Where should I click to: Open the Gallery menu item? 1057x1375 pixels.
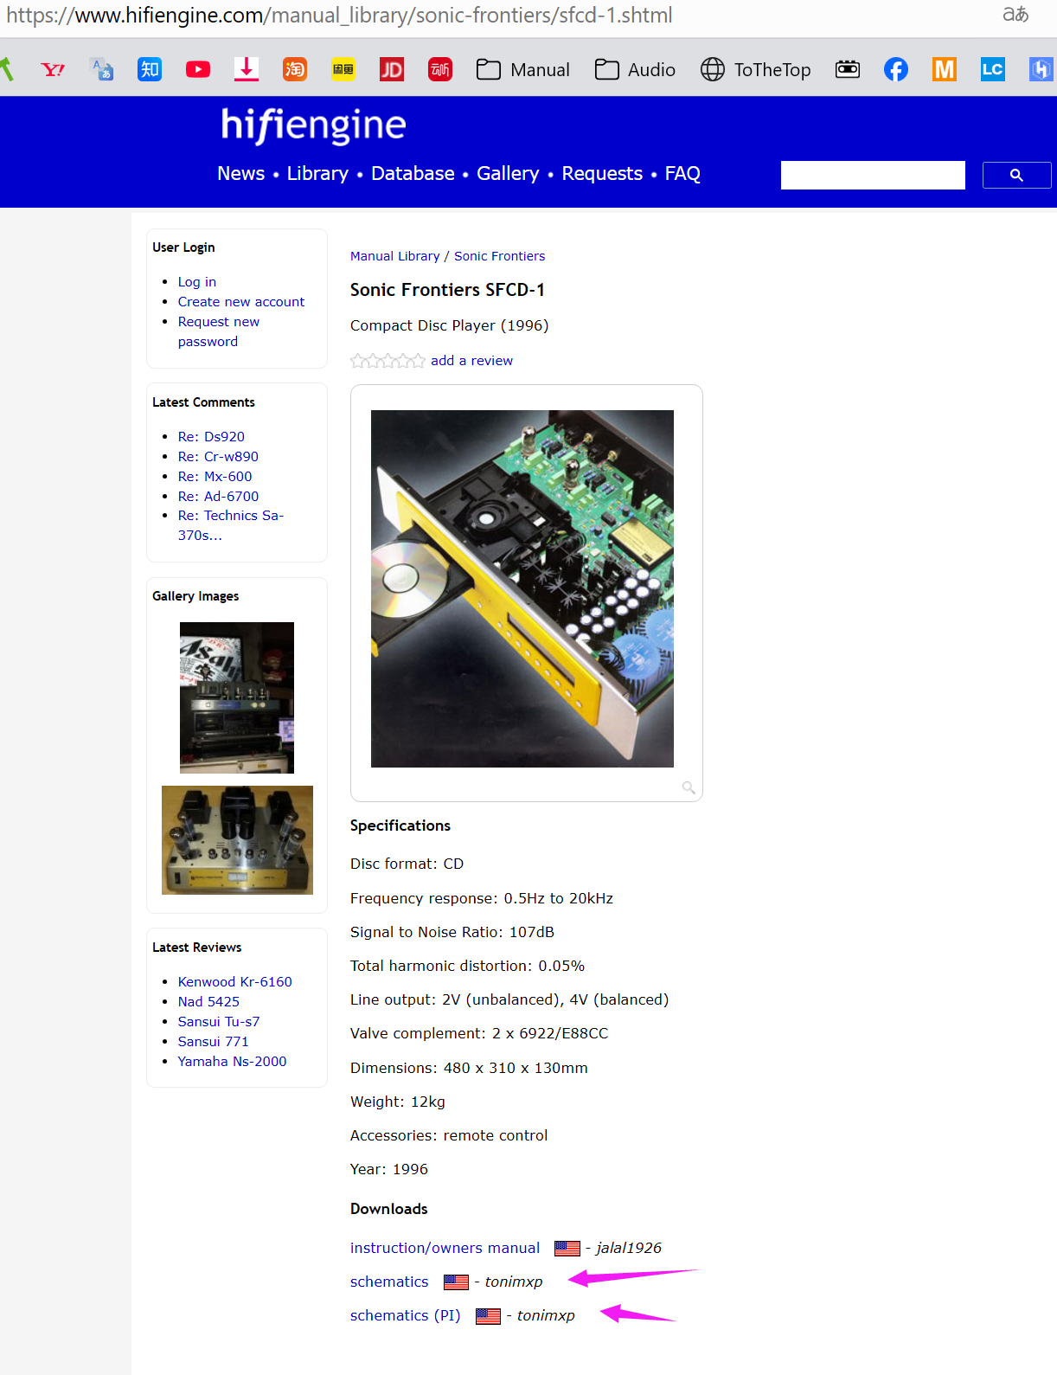point(508,174)
